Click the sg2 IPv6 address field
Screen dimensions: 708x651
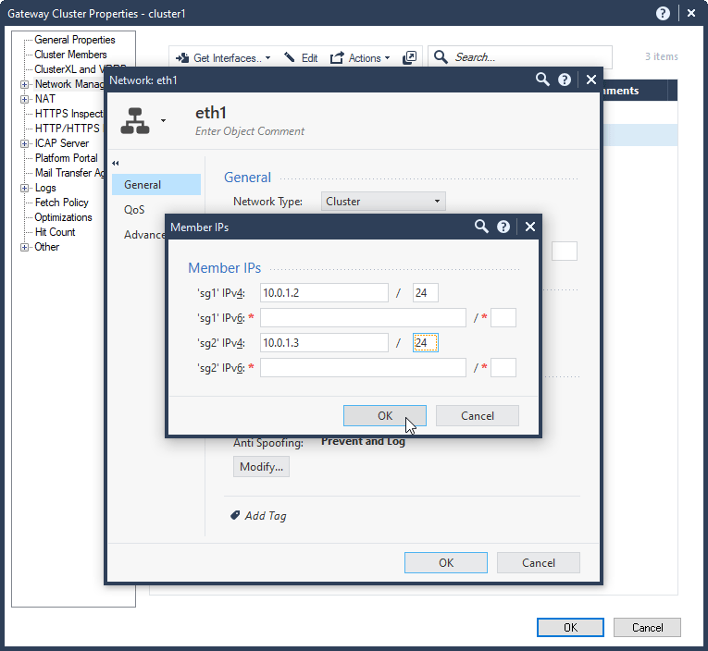(363, 368)
